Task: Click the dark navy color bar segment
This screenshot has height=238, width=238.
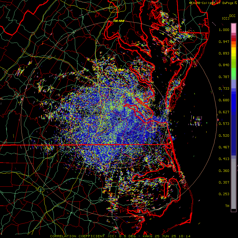Action: coord(234,135)
